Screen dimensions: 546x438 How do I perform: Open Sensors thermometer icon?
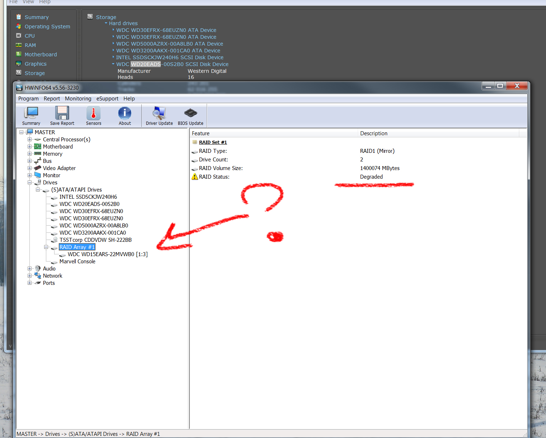[94, 113]
